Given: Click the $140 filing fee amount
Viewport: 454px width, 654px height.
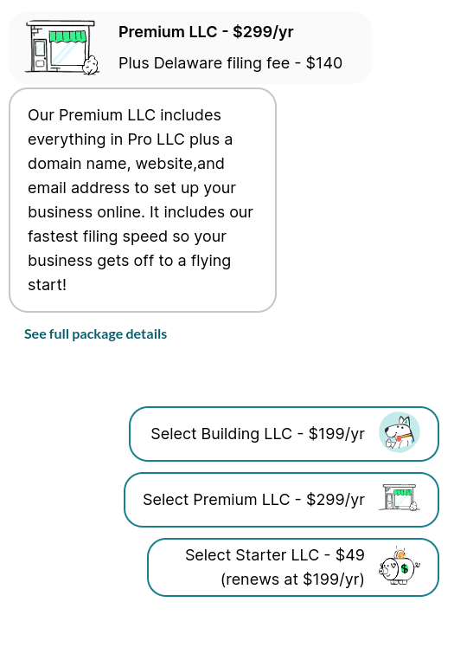Looking at the screenshot, I should pos(324,63).
